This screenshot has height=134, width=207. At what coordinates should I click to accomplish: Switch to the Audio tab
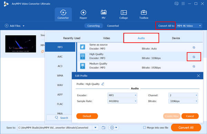coord(141,38)
